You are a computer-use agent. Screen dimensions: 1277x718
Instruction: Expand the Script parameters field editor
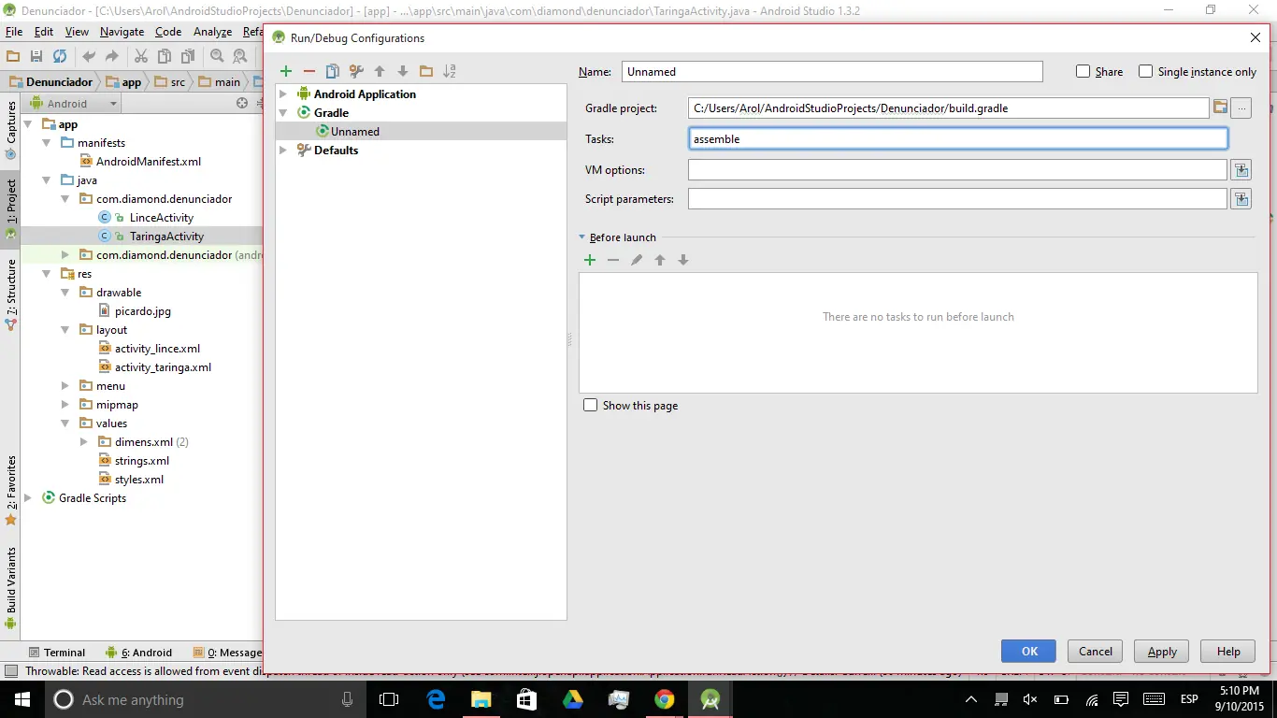tap(1241, 199)
